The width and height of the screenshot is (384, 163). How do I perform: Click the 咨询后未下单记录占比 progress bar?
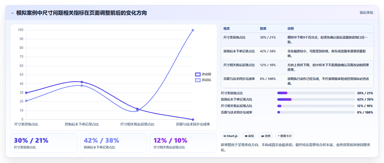click(x=316, y=99)
